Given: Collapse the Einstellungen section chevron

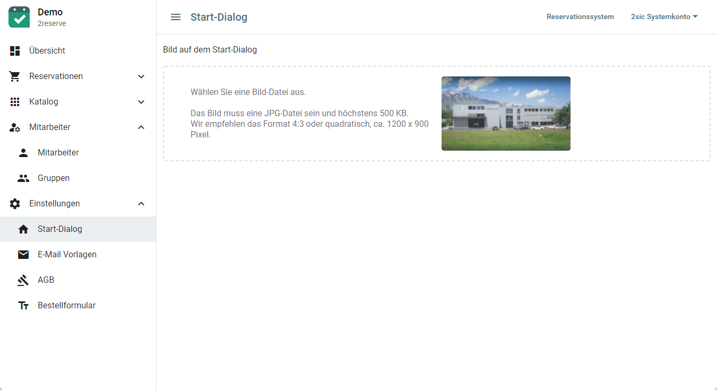Looking at the screenshot, I should click(x=141, y=204).
